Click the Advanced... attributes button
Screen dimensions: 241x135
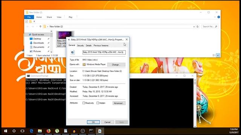click(119, 103)
